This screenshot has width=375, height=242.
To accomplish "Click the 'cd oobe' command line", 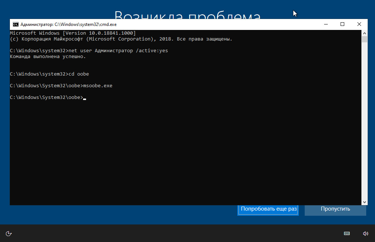I will pyautogui.click(x=49, y=74).
